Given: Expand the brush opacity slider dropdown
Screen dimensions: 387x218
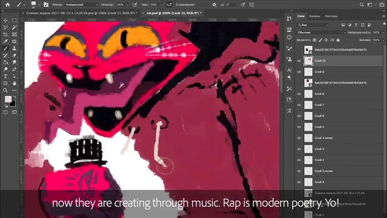Looking at the screenshot, I should pyautogui.click(x=128, y=5).
